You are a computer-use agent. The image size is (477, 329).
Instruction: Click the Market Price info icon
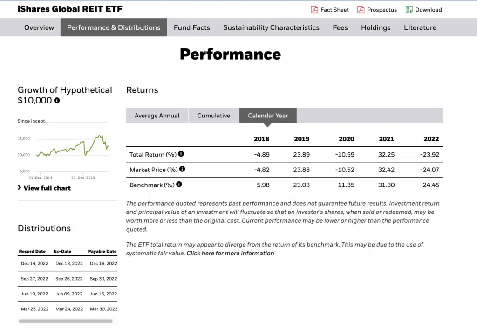[x=182, y=169]
